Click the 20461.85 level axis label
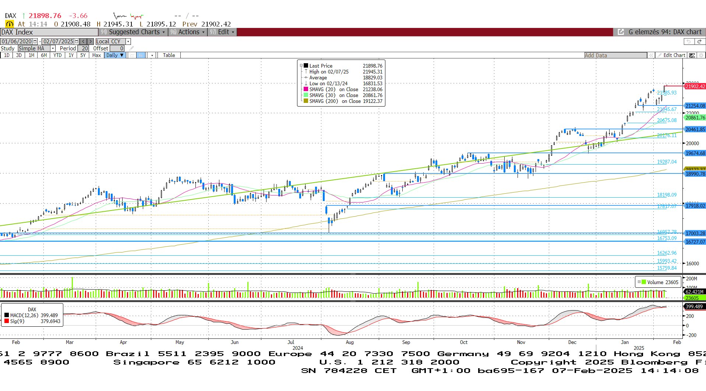 695,129
